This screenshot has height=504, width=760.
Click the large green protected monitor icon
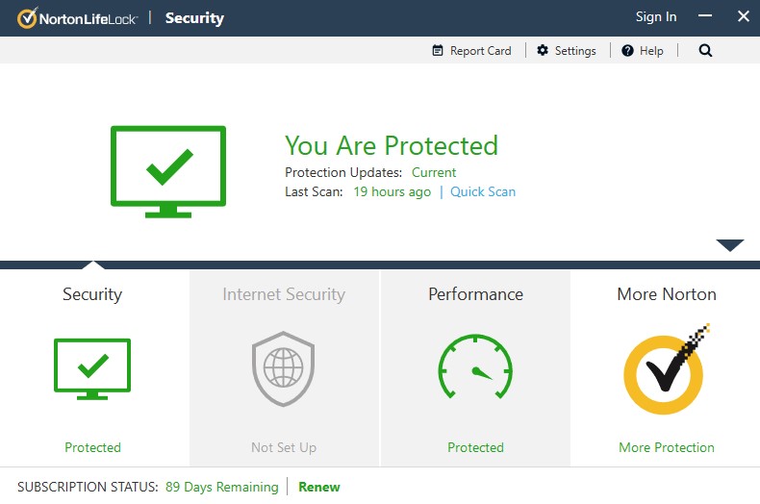pos(168,171)
